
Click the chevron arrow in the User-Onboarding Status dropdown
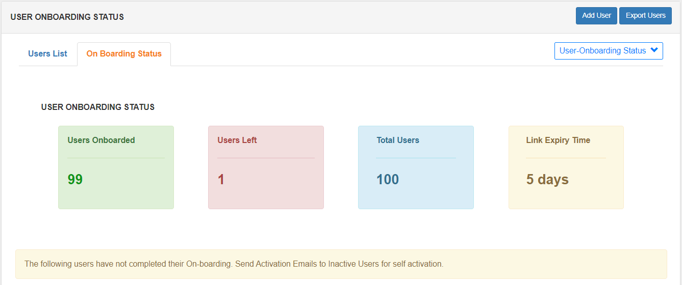654,50
